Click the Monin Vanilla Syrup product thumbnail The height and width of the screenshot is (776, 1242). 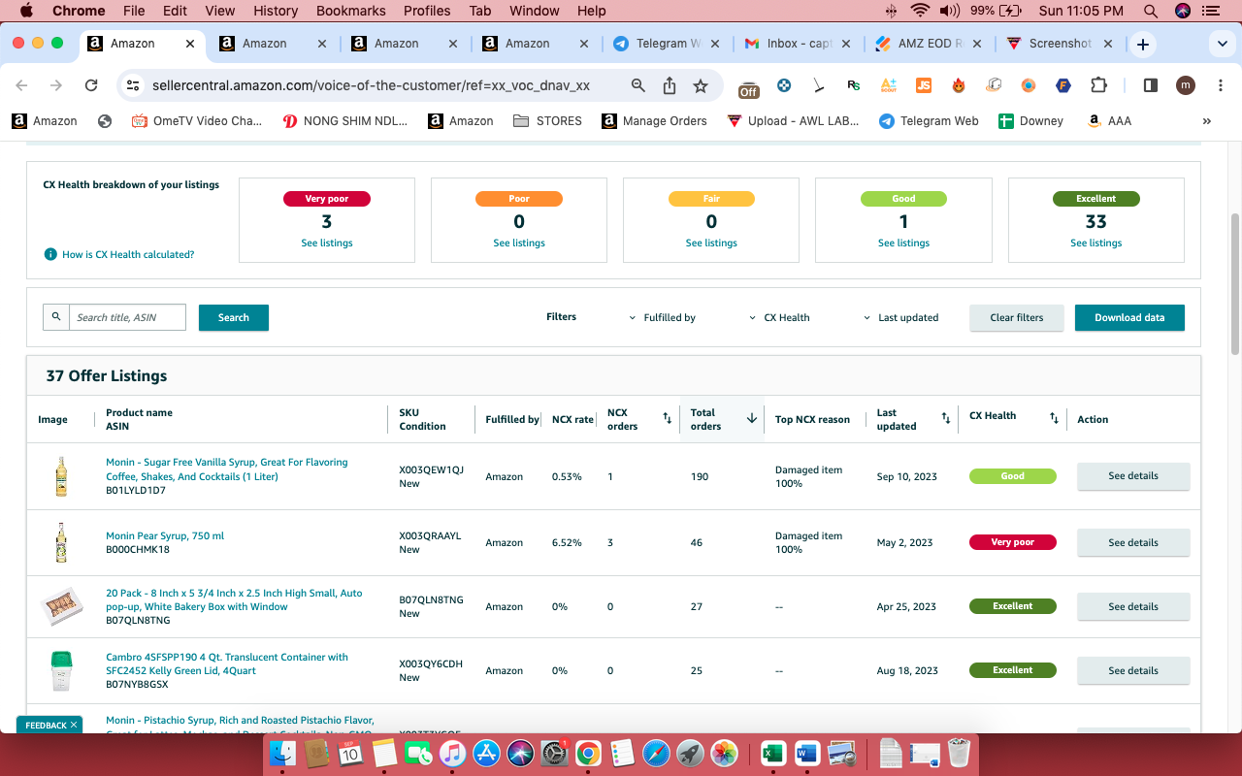61,476
